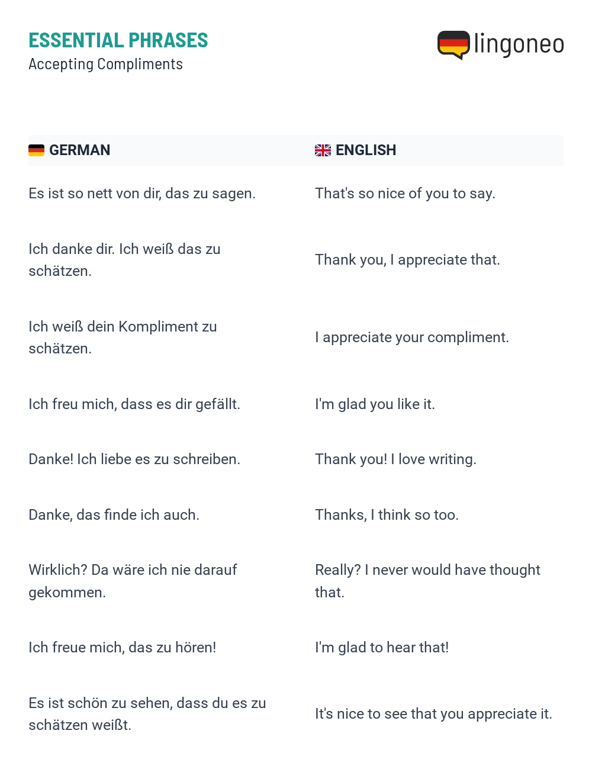Click the UK flag icon beside ENGLISH
This screenshot has width=592, height=769.
pyautogui.click(x=323, y=150)
